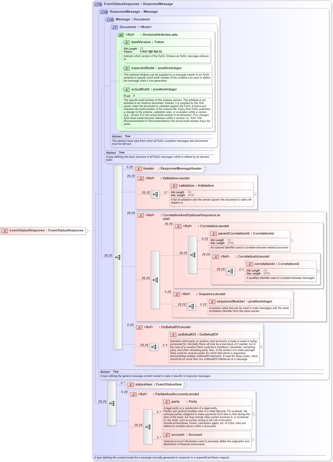Expand parentCorrelationId with the plus icon

coord(291,240)
